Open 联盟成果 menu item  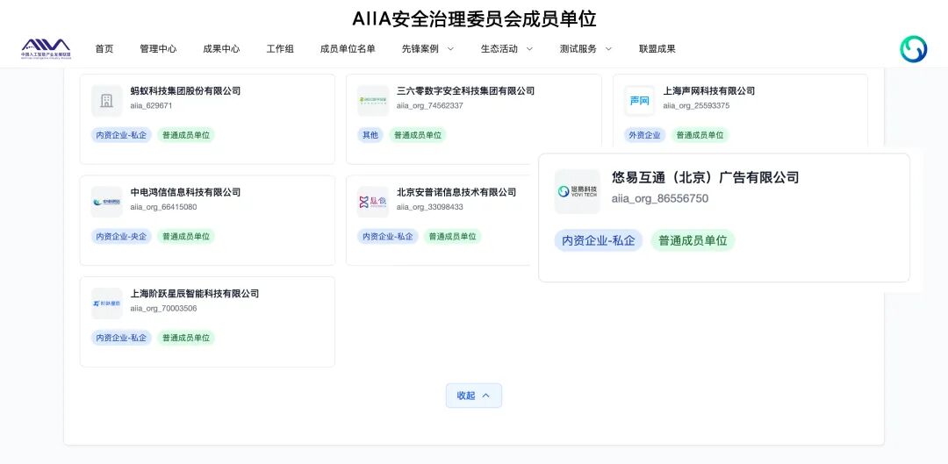tap(657, 49)
